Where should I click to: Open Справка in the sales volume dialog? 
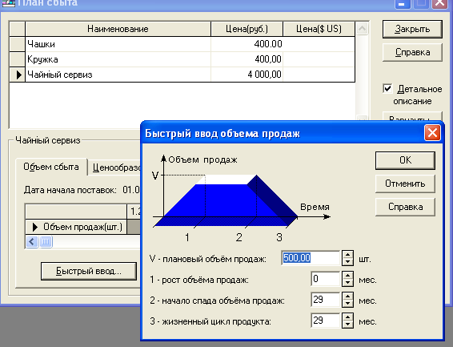click(405, 207)
